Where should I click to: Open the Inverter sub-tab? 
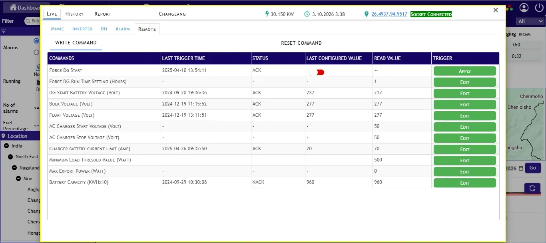point(82,29)
